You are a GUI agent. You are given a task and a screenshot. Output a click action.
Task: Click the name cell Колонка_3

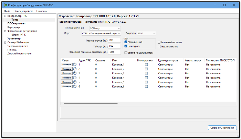[118, 73]
